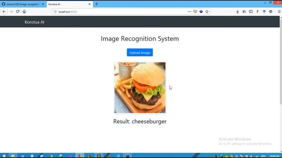Close the GitHub image-recognition tab
The width and height of the screenshot is (282, 158).
[43, 4]
